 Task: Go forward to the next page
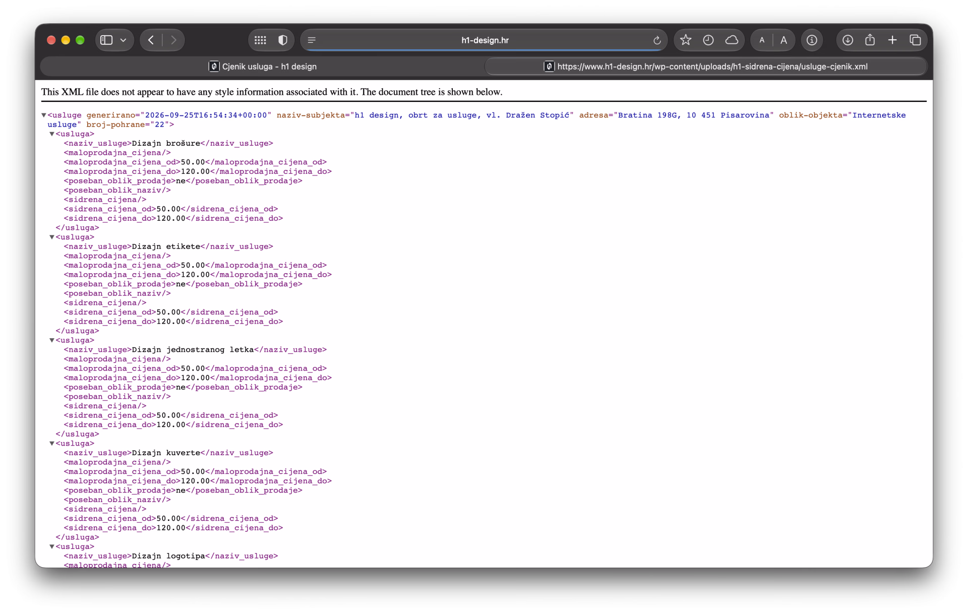coord(173,40)
